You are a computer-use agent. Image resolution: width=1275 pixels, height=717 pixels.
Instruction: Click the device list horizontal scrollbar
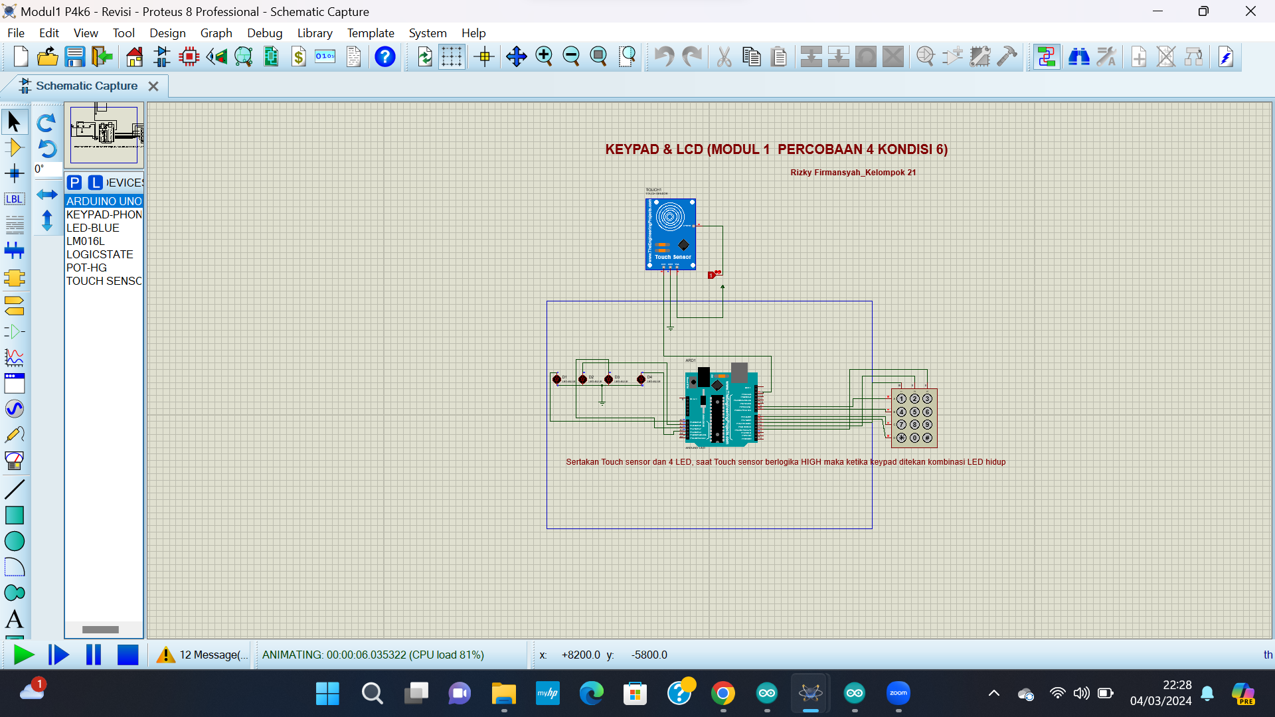pyautogui.click(x=100, y=629)
